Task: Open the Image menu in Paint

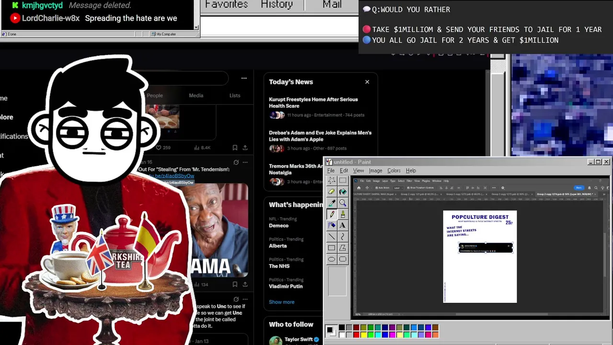Action: [x=375, y=171]
